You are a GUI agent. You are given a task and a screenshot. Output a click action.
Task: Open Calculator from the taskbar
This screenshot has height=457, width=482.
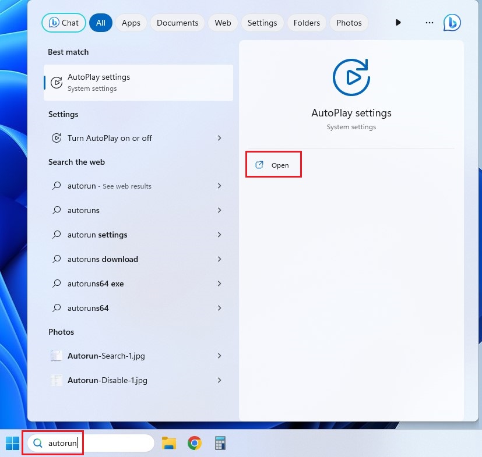[x=220, y=443]
